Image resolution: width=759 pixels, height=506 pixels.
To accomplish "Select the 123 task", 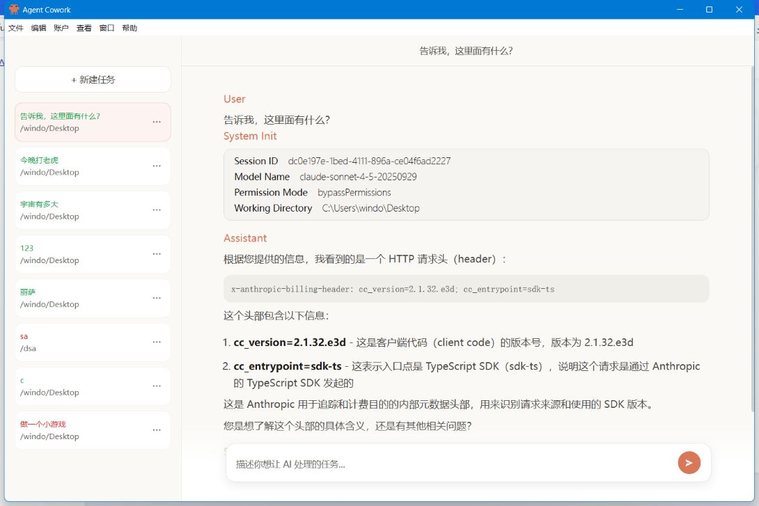I will tap(93, 254).
